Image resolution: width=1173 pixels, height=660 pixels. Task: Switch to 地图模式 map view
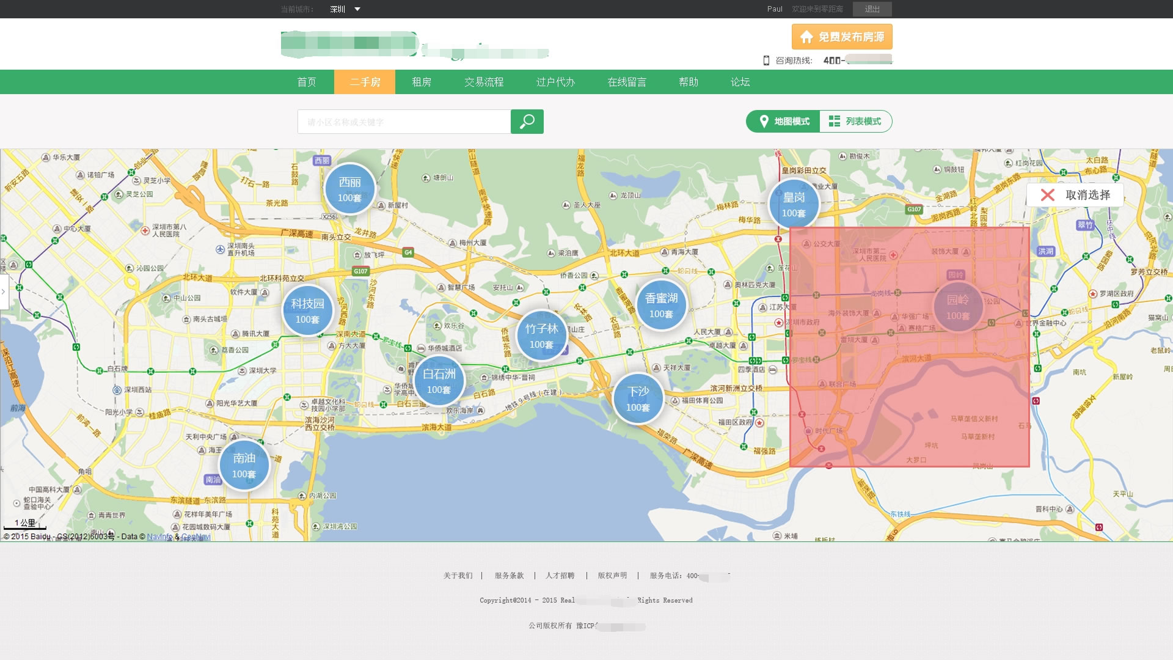[783, 121]
